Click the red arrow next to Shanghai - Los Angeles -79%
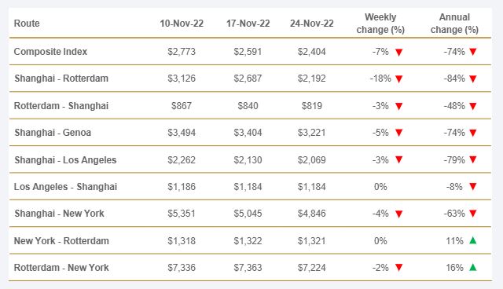 473,159
